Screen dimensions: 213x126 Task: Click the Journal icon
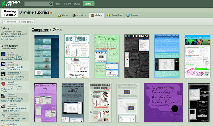pos(128,15)
